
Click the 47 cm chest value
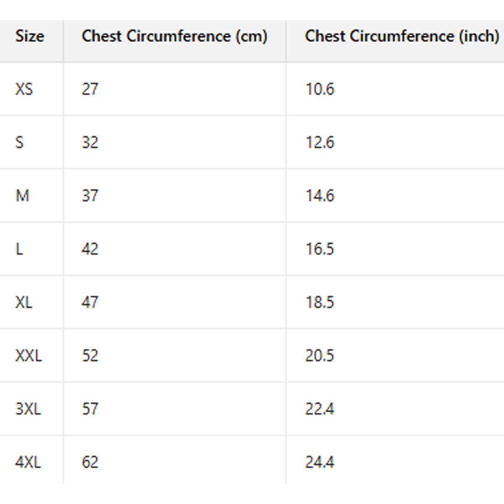coord(90,302)
